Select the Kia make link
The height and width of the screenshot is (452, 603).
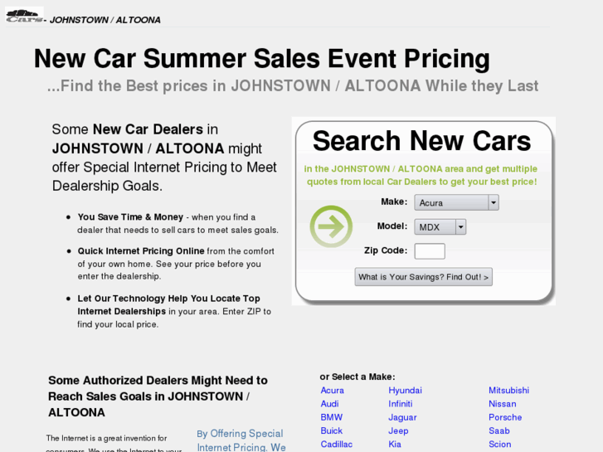point(395,445)
